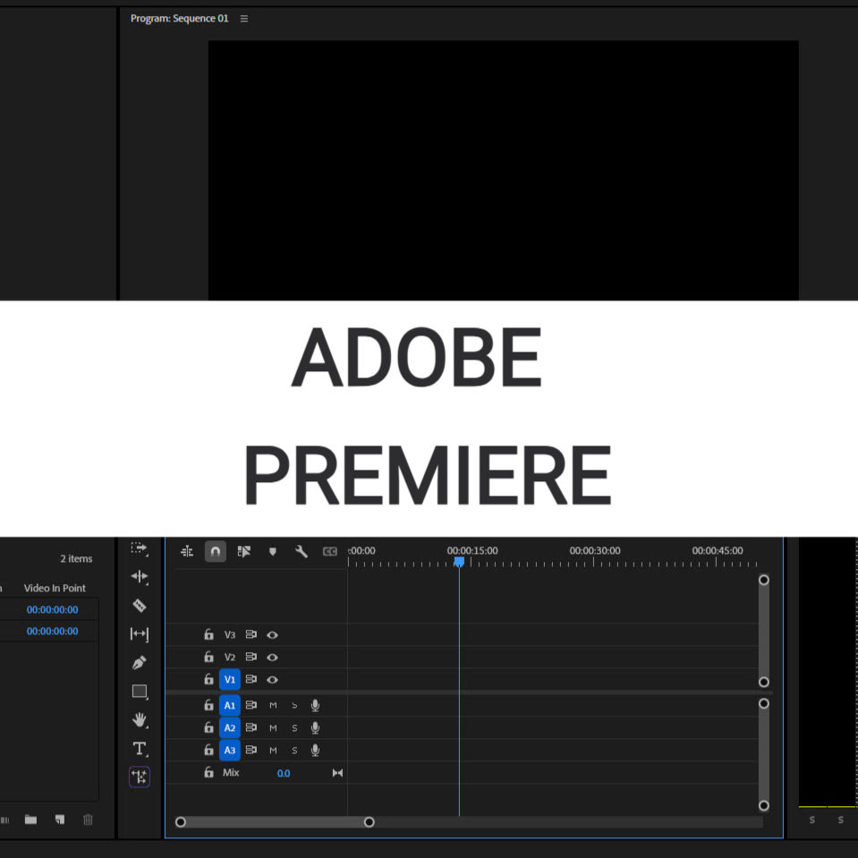Toggle sync lock for A1
The height and width of the screenshot is (858, 858).
pyautogui.click(x=251, y=705)
